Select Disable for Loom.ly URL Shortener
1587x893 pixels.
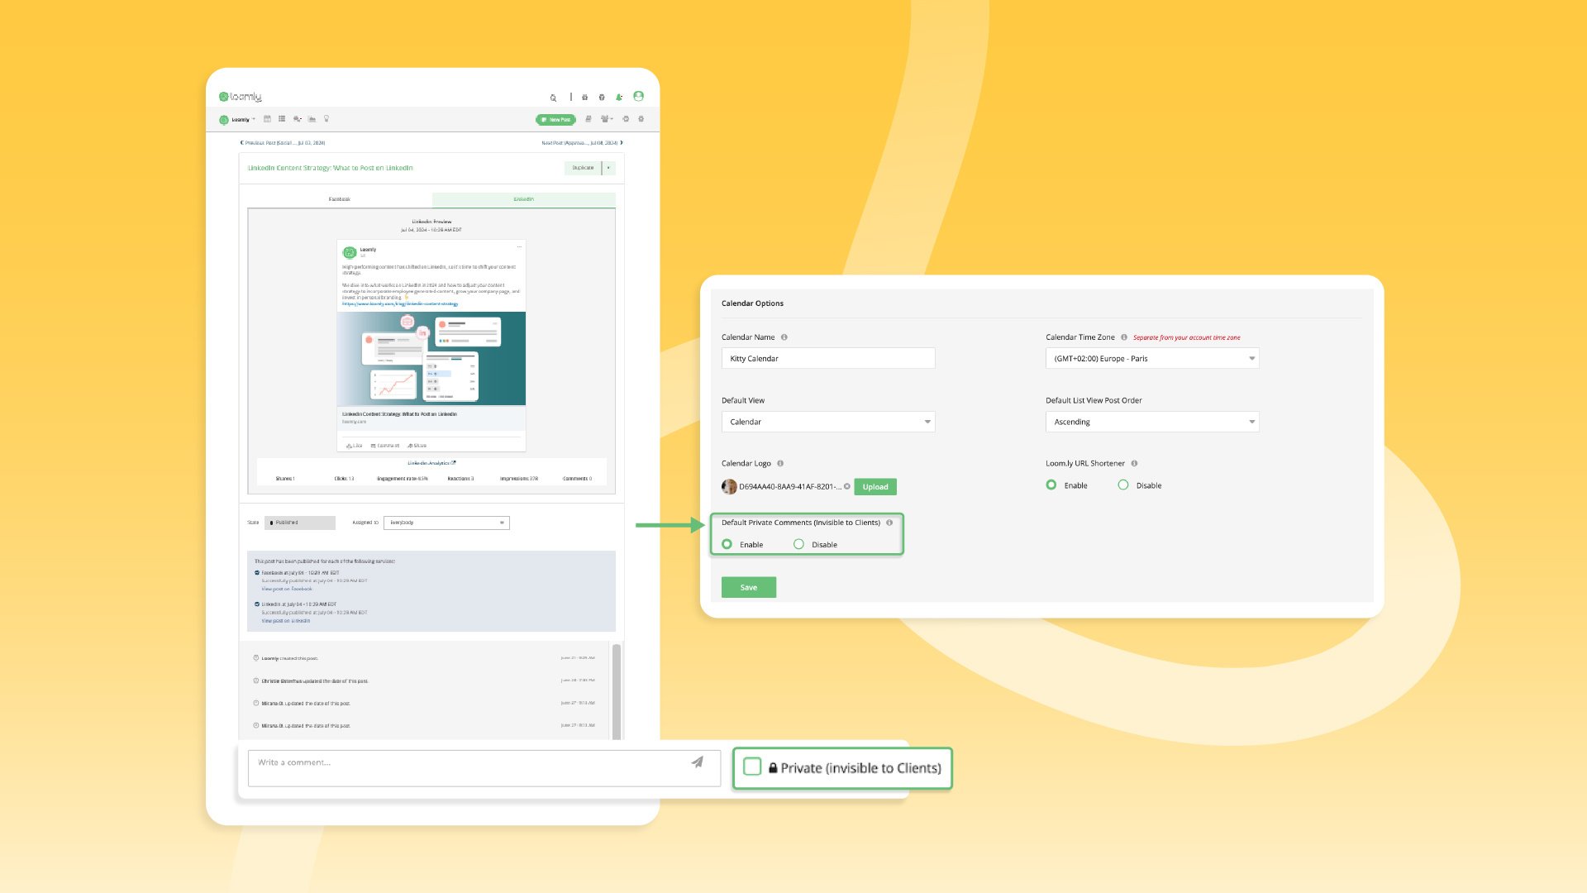pyautogui.click(x=1122, y=485)
